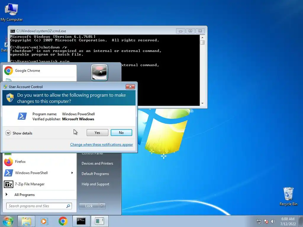Screen dimensions: 303x227
Task: Click the cmd window scrollbar thumb
Action: [202, 43]
